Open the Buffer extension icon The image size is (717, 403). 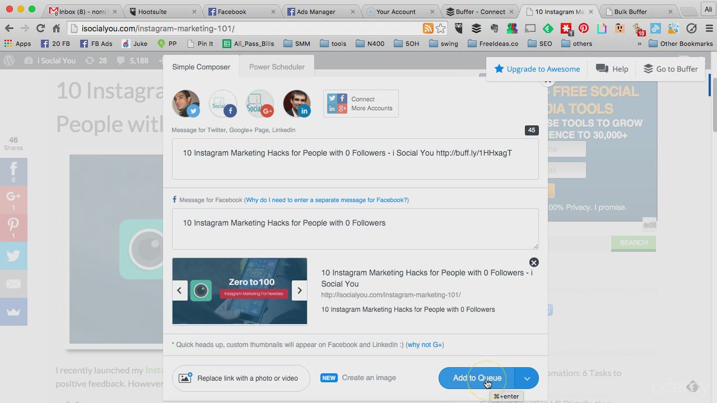click(476, 29)
